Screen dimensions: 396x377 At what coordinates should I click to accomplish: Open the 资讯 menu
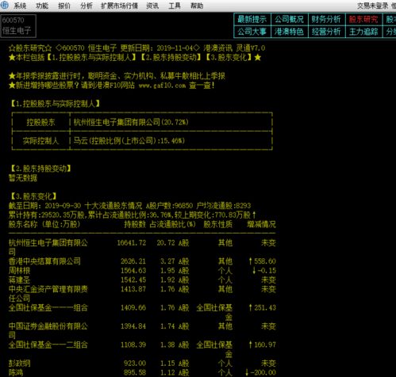(x=152, y=6)
